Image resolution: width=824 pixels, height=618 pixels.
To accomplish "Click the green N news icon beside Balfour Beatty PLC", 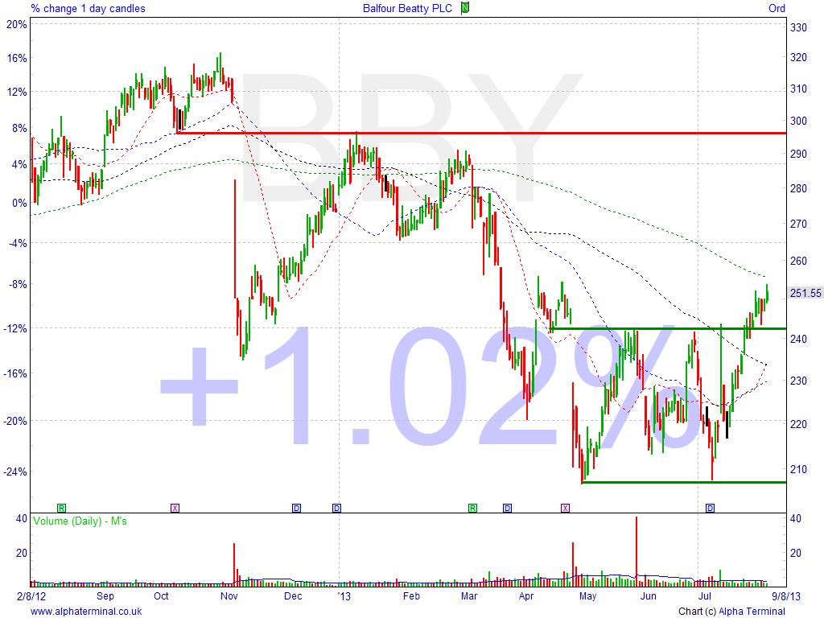I will [464, 8].
